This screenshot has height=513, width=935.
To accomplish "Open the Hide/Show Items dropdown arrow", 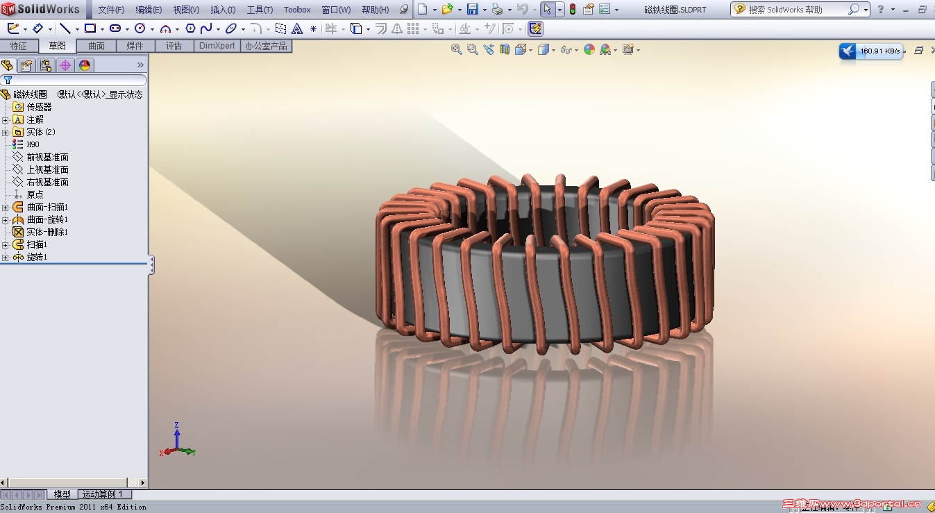I will [x=577, y=50].
